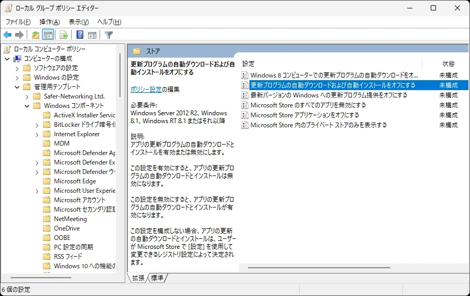Screen dimensions: 470x296
Task: Select ActiveX Installer Service tree item
Action: 84,115
